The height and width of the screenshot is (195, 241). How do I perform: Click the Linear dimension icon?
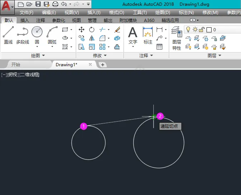(x=159, y=30)
